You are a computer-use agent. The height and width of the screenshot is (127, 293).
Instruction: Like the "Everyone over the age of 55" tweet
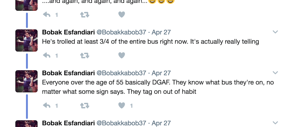[x=122, y=106]
